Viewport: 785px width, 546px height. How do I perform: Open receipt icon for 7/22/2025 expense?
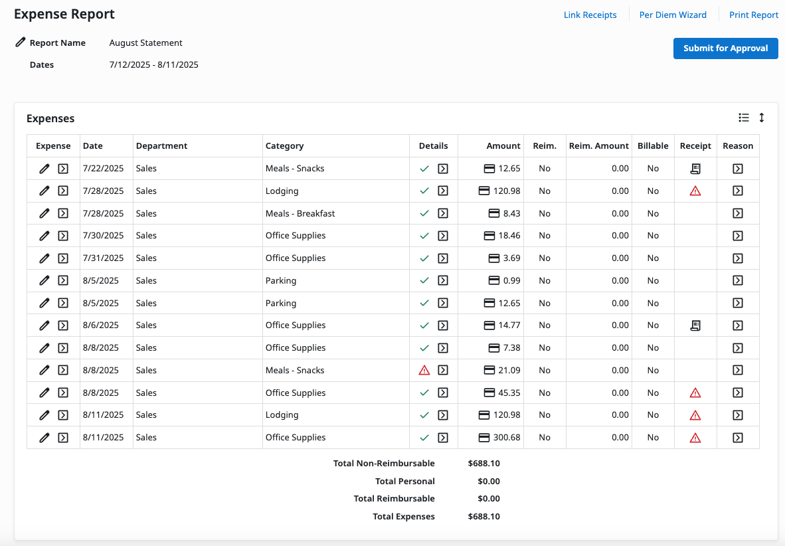tap(695, 169)
